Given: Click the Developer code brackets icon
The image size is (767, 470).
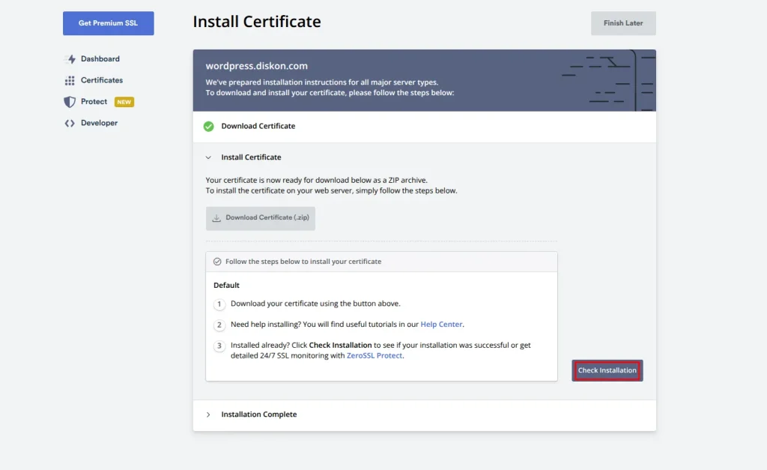Looking at the screenshot, I should [x=70, y=122].
